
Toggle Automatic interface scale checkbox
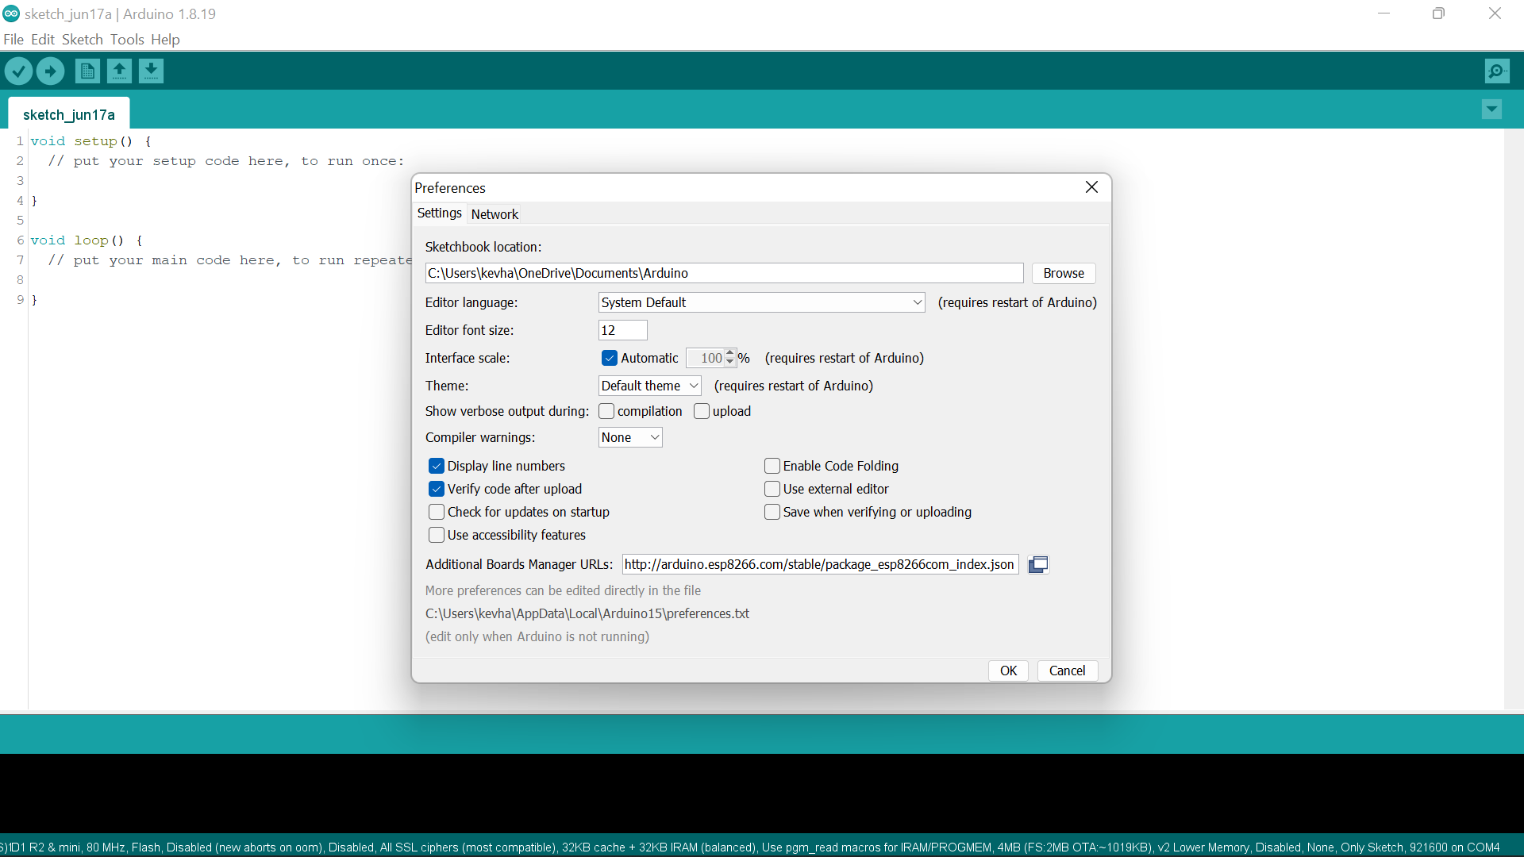click(x=610, y=358)
